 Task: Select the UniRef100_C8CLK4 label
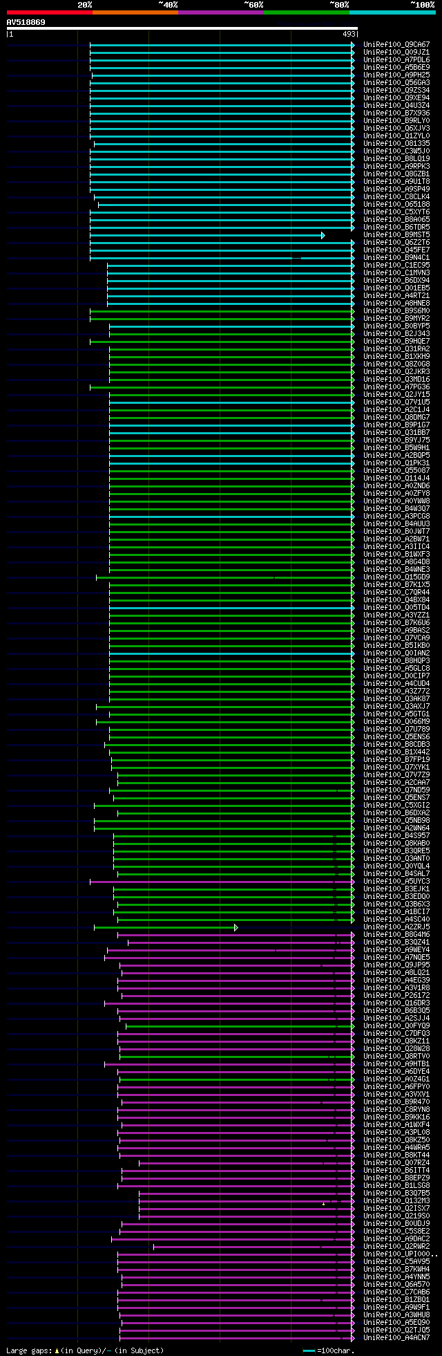pos(396,197)
